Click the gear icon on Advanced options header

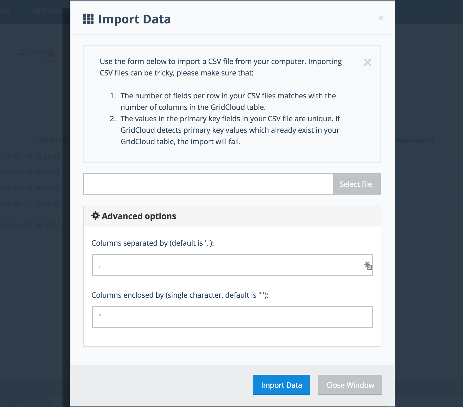(x=95, y=215)
